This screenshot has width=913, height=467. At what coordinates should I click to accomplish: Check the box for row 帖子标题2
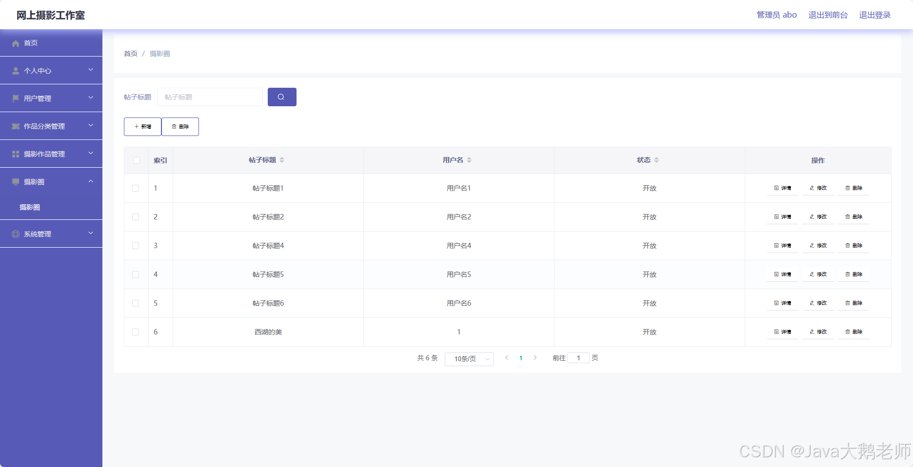click(x=136, y=217)
